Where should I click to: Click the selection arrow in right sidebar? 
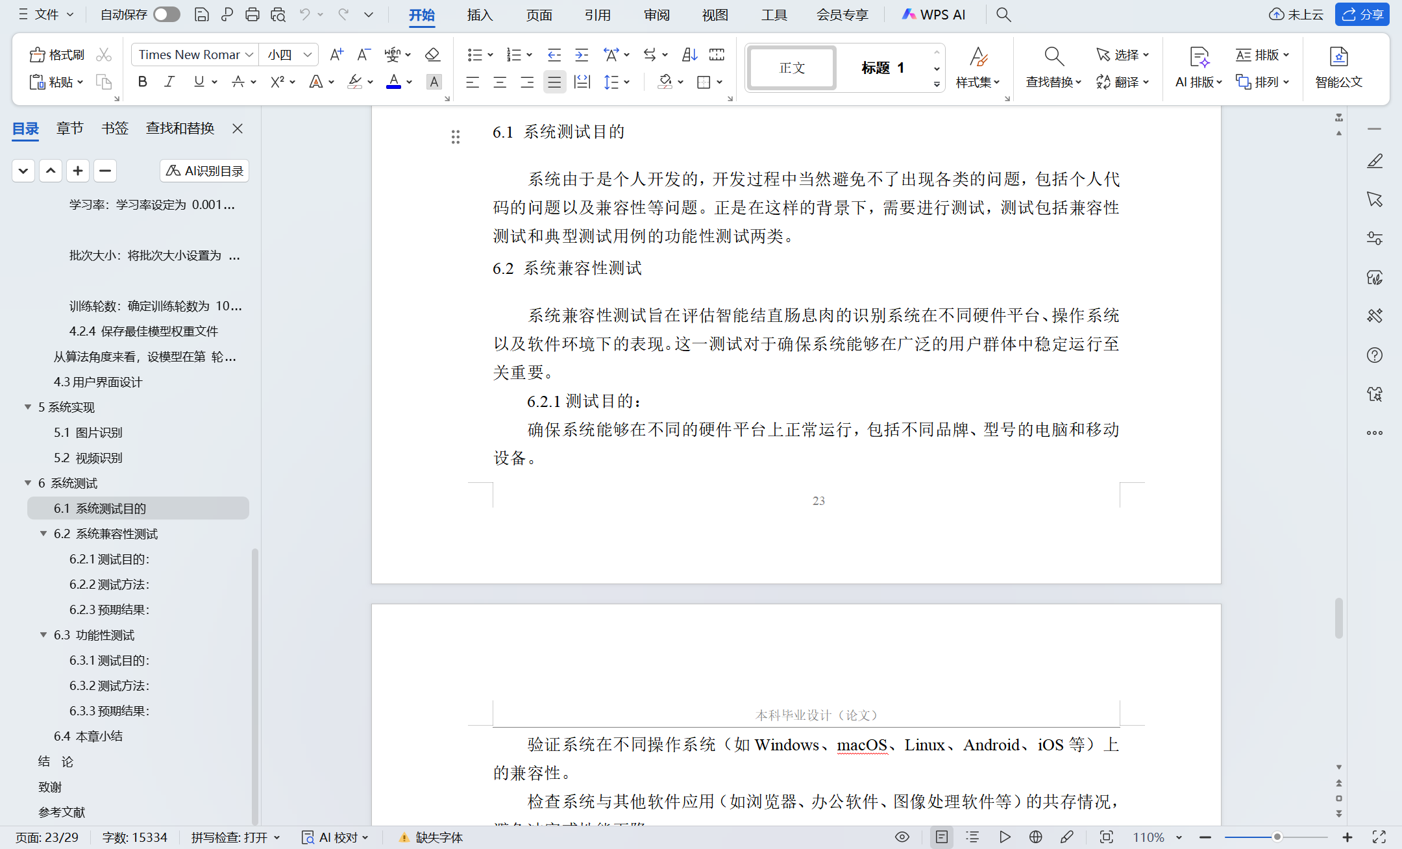pyautogui.click(x=1375, y=199)
